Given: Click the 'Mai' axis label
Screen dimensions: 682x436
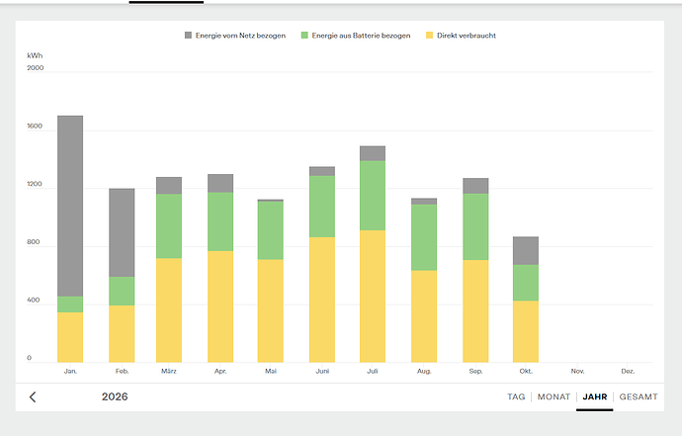Looking at the screenshot, I should [x=271, y=371].
